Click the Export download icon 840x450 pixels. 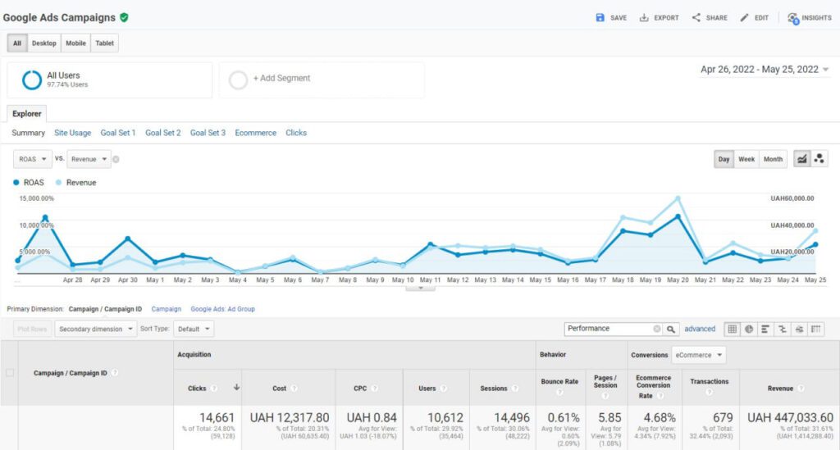click(x=644, y=17)
